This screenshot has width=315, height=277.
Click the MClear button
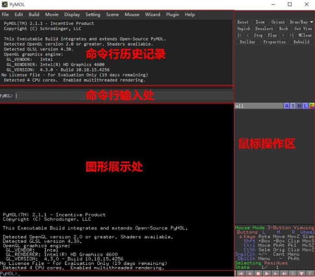click(305, 35)
